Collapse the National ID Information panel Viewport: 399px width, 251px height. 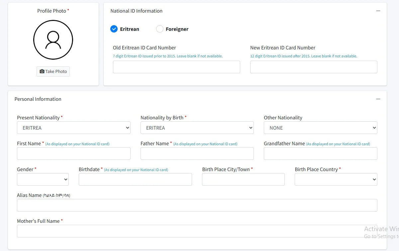378,11
